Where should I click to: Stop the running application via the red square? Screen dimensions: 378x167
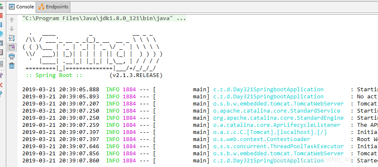1,15
